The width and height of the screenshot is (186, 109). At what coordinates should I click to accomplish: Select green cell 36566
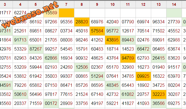159,104
